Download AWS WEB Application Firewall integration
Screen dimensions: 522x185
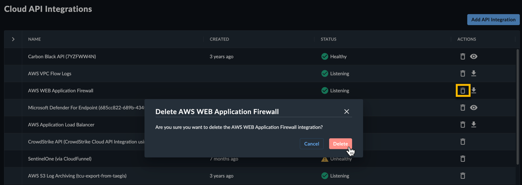(x=474, y=90)
